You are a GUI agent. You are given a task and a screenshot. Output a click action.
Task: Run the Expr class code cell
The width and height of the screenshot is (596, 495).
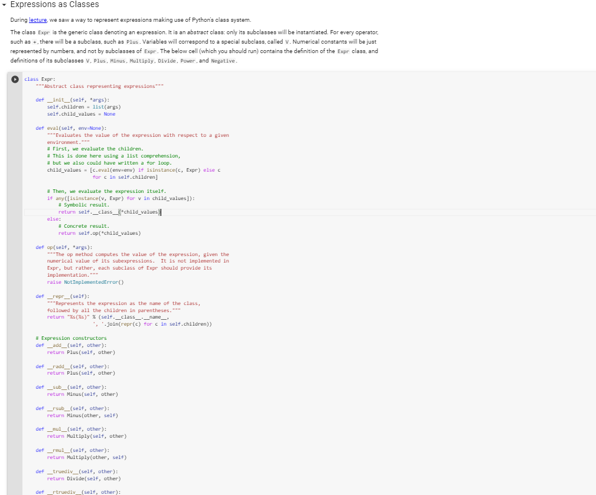[15, 79]
